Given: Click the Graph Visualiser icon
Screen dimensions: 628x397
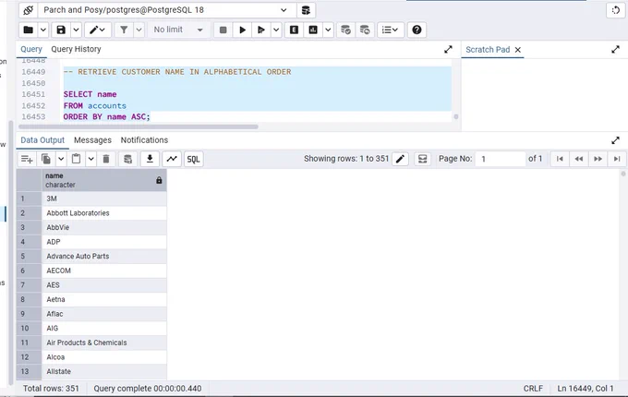Looking at the screenshot, I should [172, 159].
